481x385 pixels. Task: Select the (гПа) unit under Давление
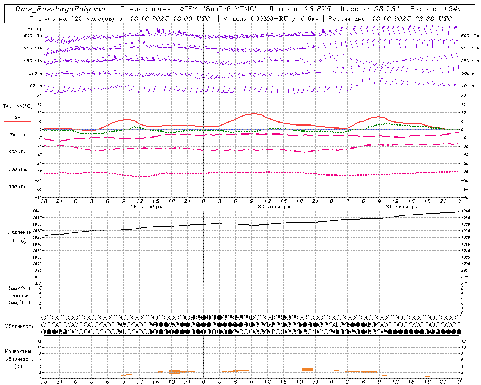(20, 241)
